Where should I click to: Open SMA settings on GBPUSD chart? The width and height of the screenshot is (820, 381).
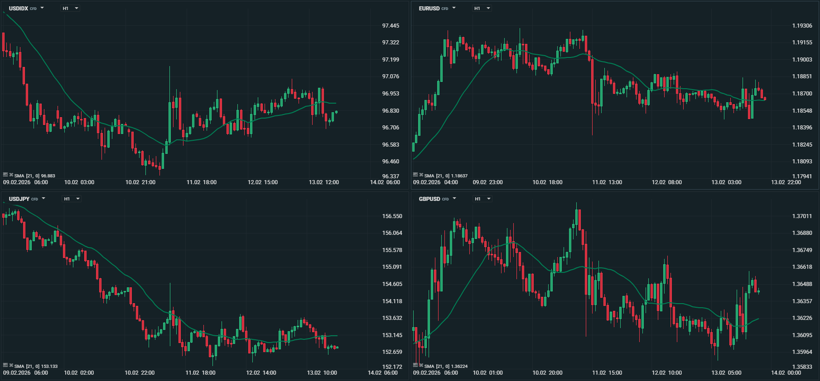415,365
